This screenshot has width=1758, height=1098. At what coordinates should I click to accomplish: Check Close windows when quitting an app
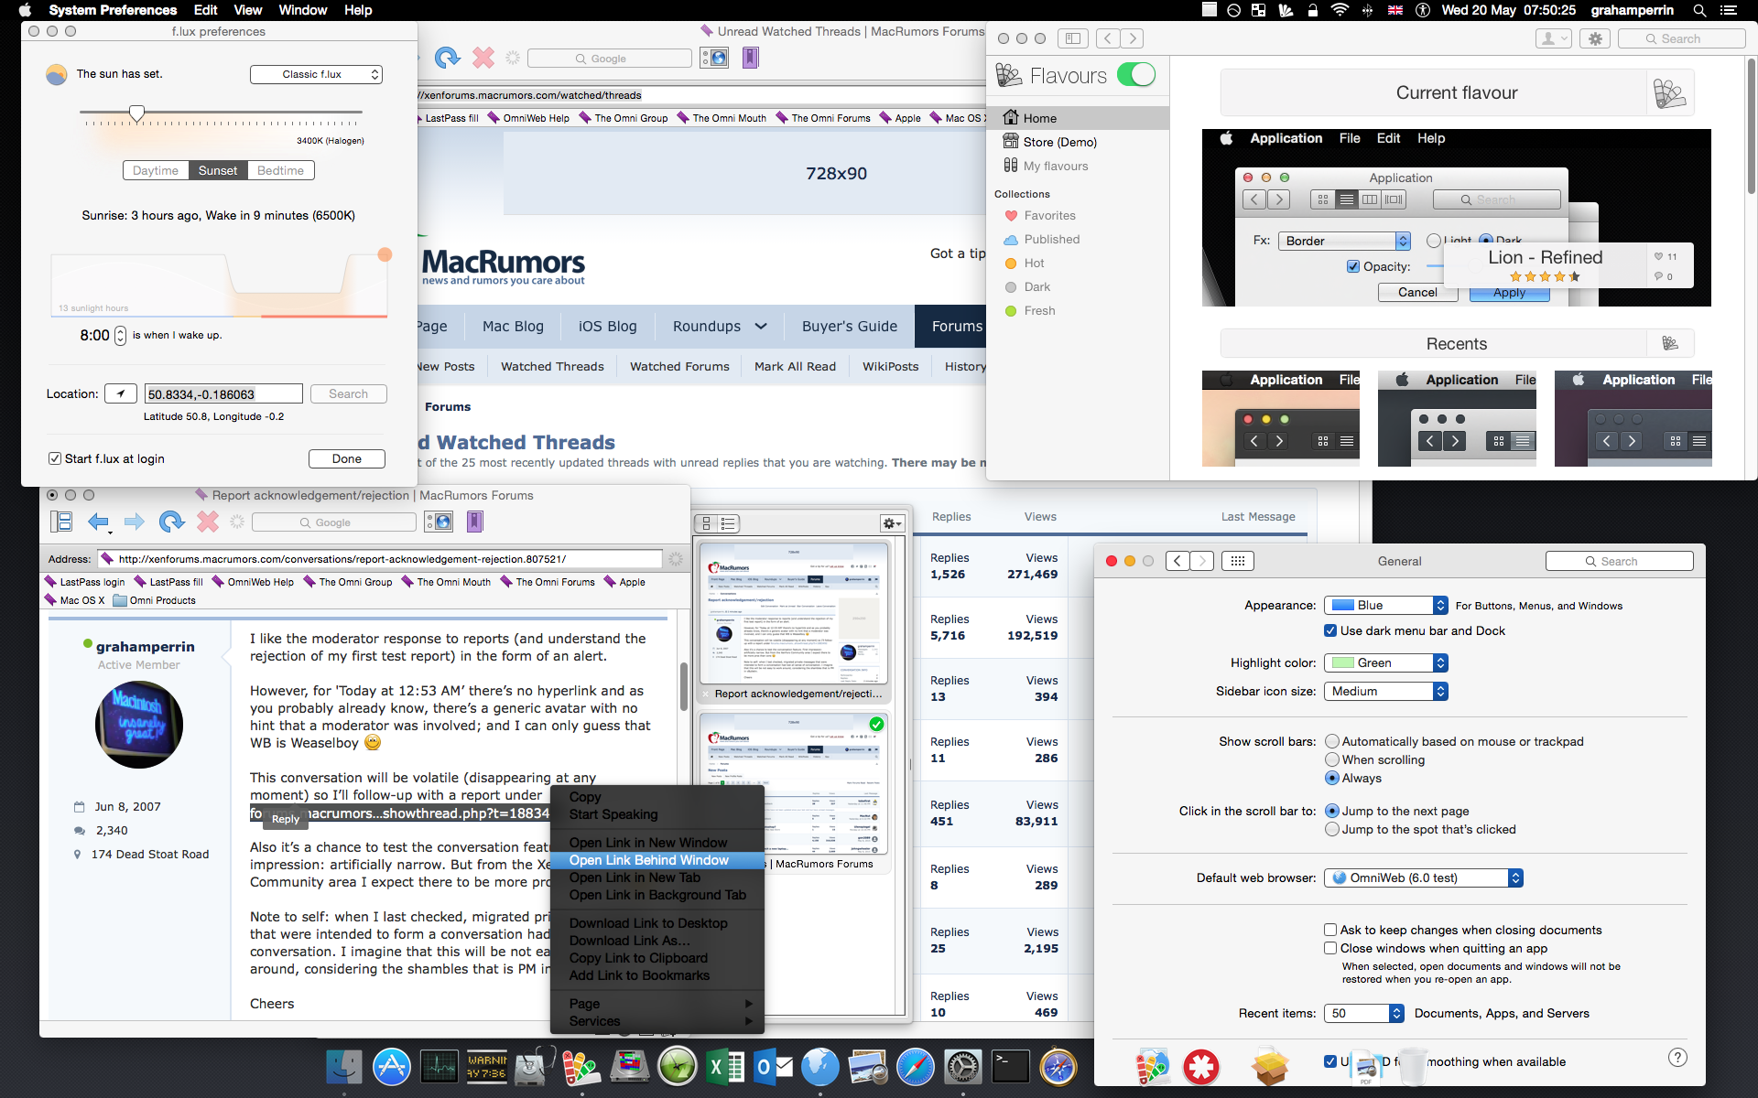click(1330, 948)
